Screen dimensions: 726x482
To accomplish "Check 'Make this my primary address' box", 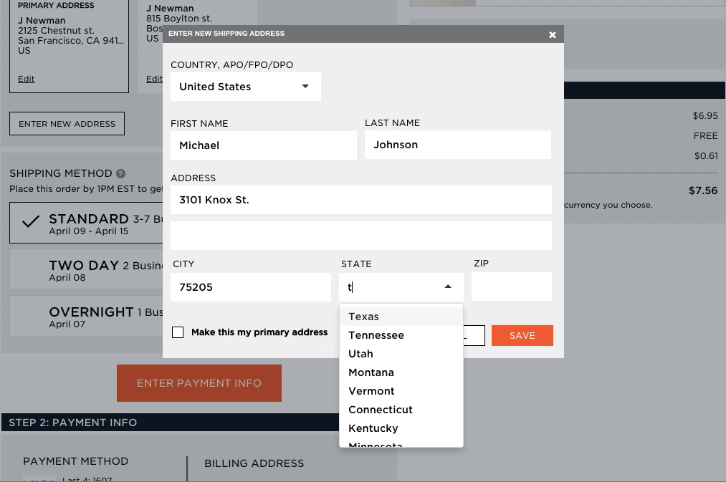I will pyautogui.click(x=178, y=332).
